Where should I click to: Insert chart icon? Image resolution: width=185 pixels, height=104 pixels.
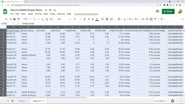tap(151, 19)
